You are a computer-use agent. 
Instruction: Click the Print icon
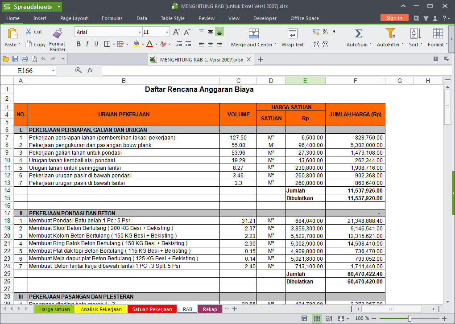pos(25,59)
